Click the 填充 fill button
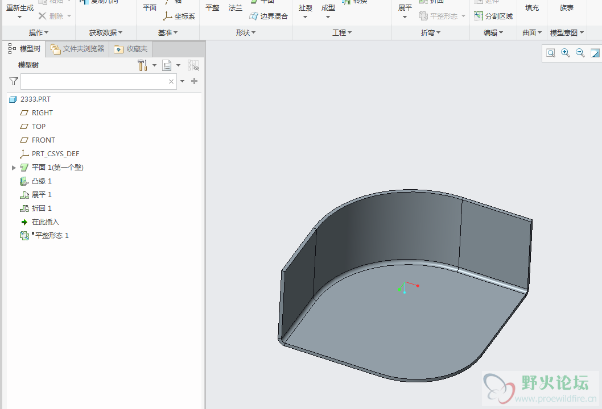602x409 pixels. tap(532, 7)
